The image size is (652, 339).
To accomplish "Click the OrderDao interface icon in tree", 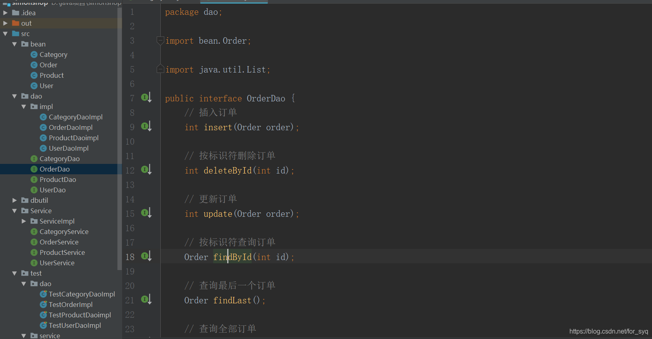I will [34, 169].
